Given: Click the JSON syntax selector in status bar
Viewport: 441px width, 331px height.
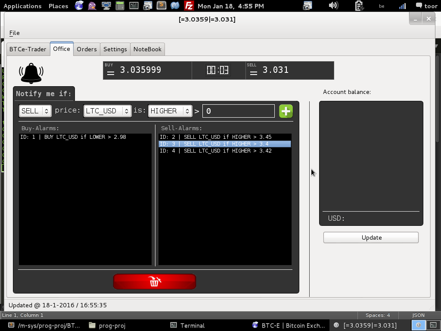Looking at the screenshot, I should click(x=418, y=315).
